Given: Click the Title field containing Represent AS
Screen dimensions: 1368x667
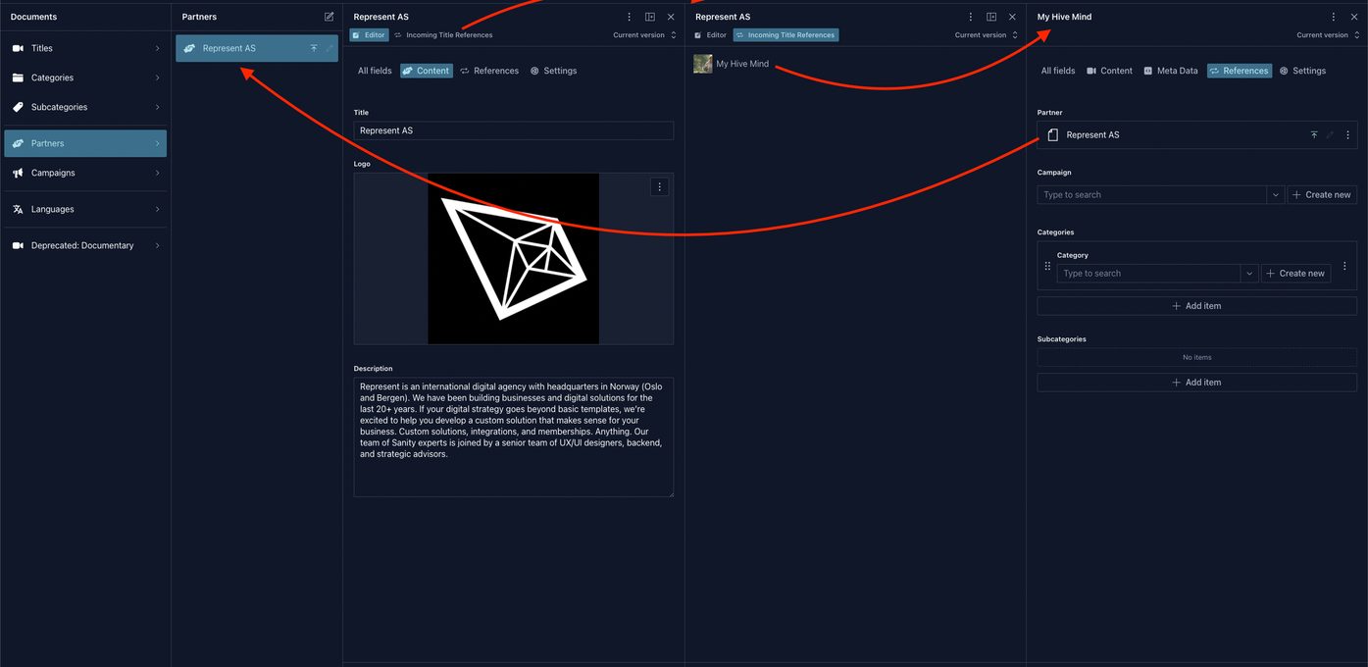Looking at the screenshot, I should [514, 130].
